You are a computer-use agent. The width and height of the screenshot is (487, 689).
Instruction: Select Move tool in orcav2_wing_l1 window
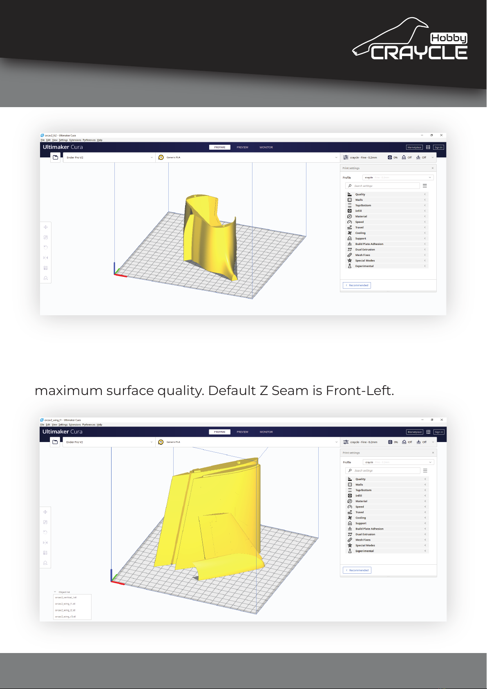pyautogui.click(x=45, y=512)
